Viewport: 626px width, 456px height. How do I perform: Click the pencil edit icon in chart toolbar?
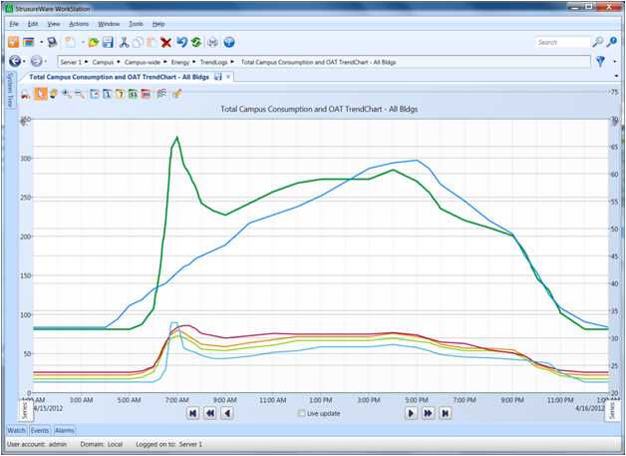tap(176, 94)
